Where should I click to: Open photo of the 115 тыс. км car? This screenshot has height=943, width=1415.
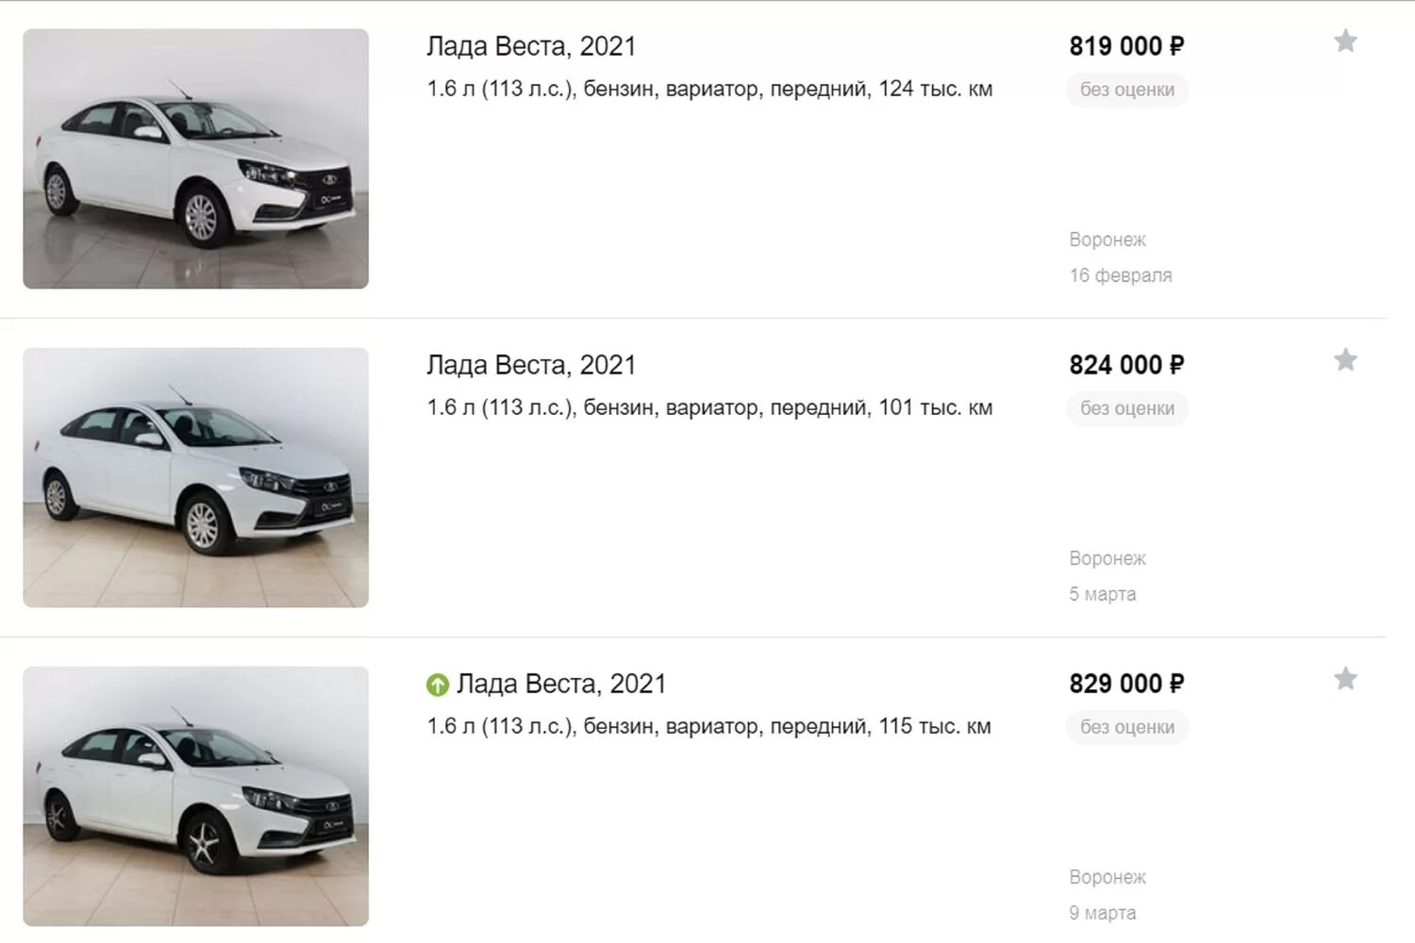point(195,796)
